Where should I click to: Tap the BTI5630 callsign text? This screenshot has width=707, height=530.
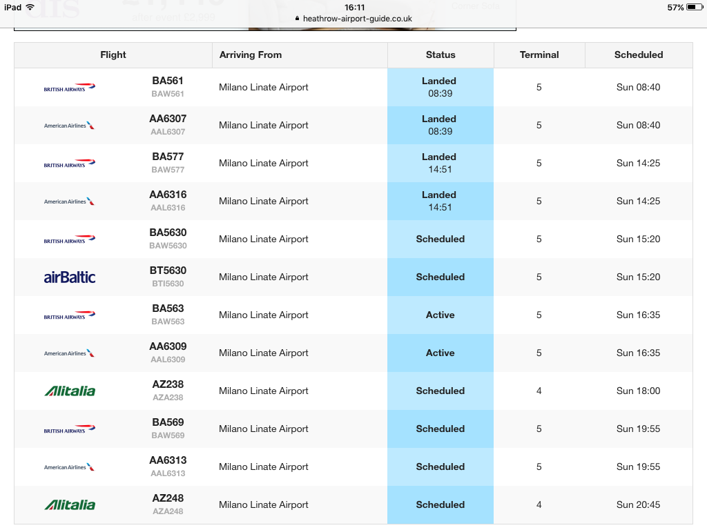pos(168,284)
